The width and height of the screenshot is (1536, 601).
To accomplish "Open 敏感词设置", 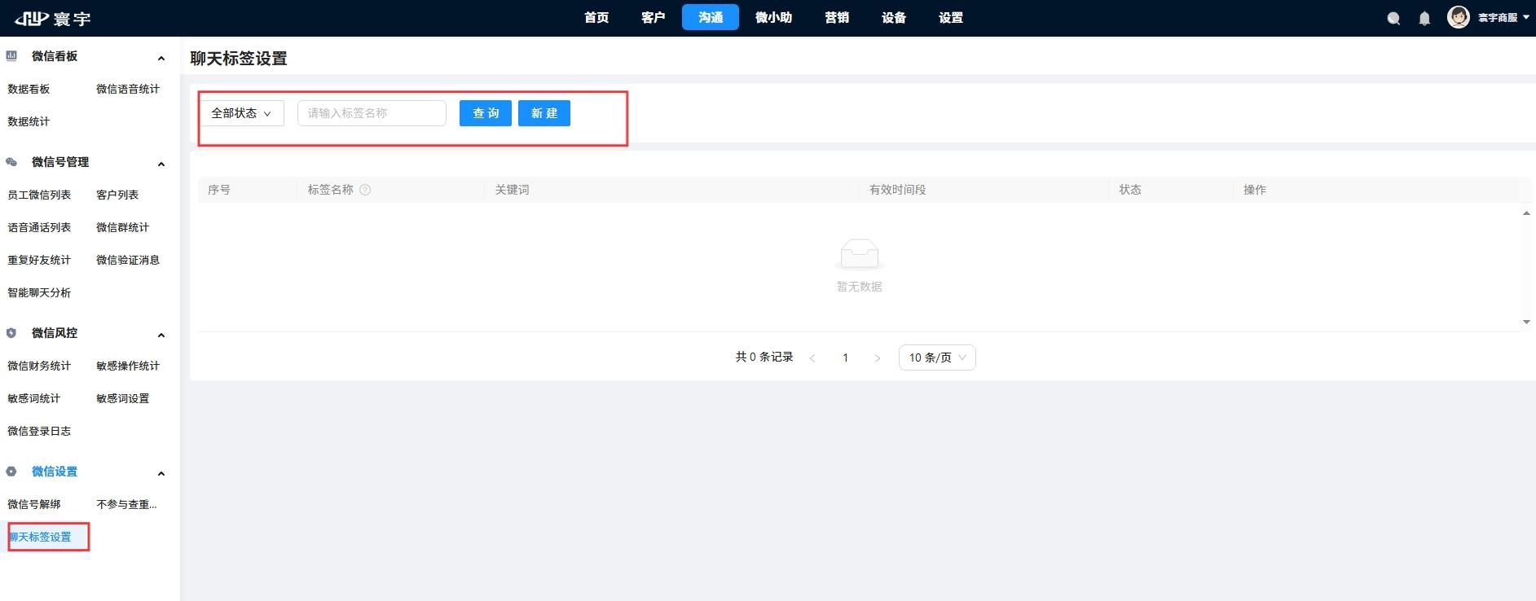I will pyautogui.click(x=122, y=398).
